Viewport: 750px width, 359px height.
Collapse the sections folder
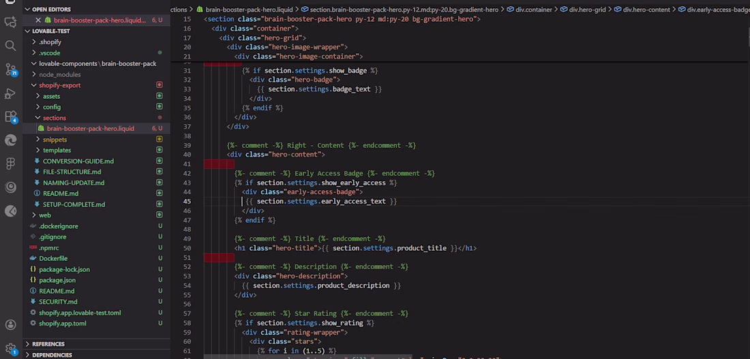(x=38, y=118)
